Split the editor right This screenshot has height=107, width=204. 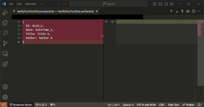[194, 11]
